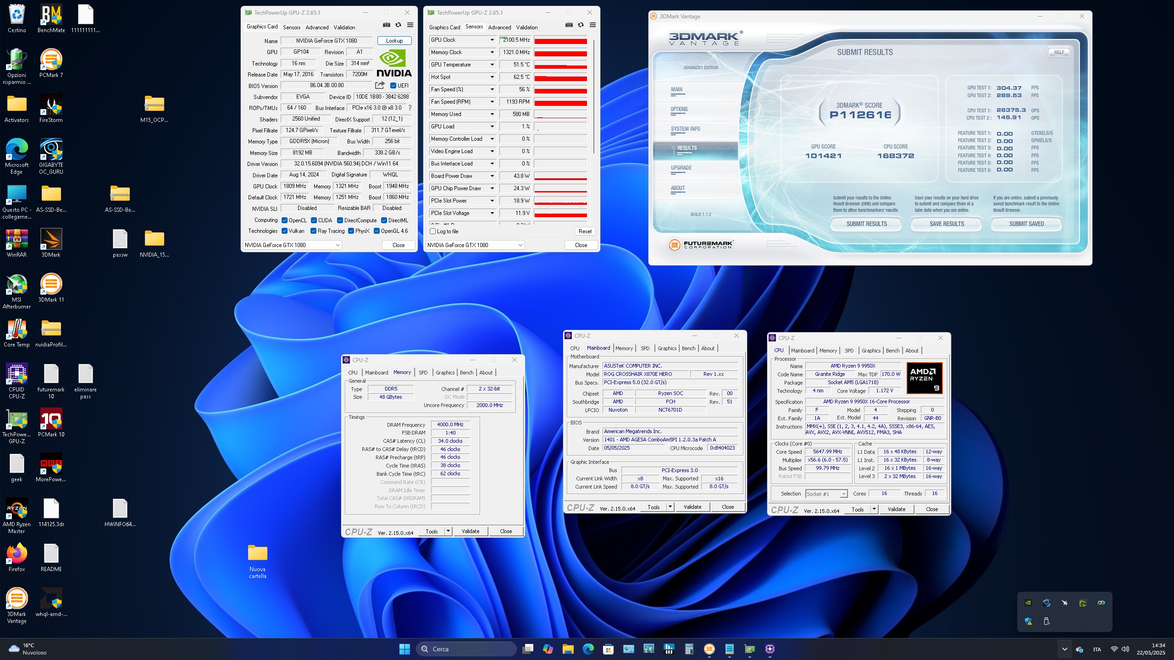1174x660 pixels.
Task: Click SAVE RESULTS in 3DMark Vantage
Action: pyautogui.click(x=947, y=224)
